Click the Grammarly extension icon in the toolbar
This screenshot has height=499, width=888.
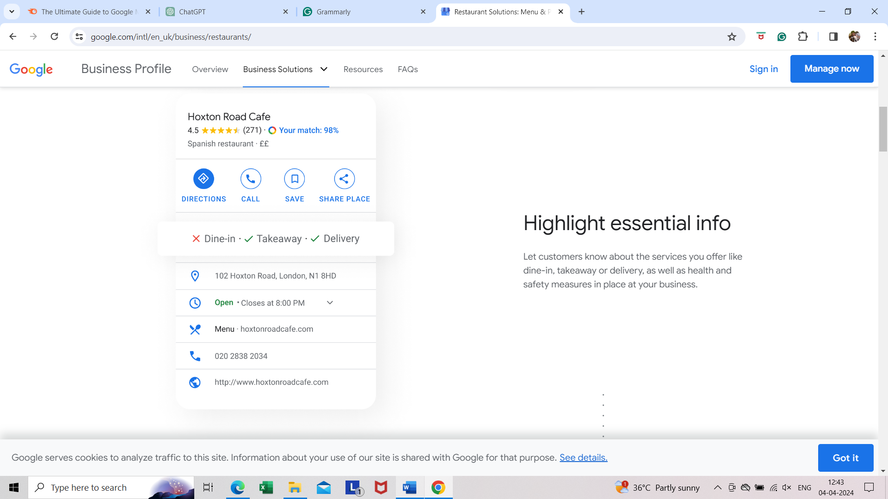(x=782, y=37)
